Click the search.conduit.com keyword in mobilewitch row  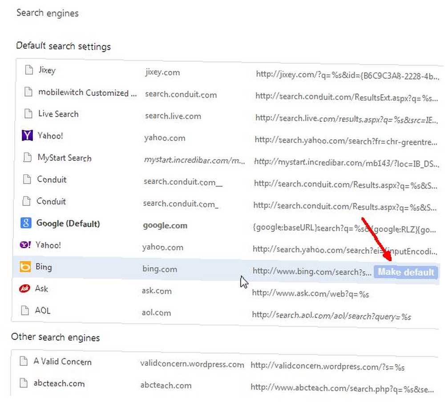(x=181, y=94)
